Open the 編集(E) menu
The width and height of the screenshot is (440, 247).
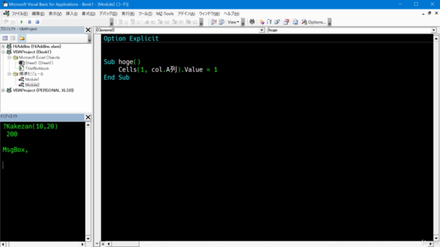coord(38,14)
